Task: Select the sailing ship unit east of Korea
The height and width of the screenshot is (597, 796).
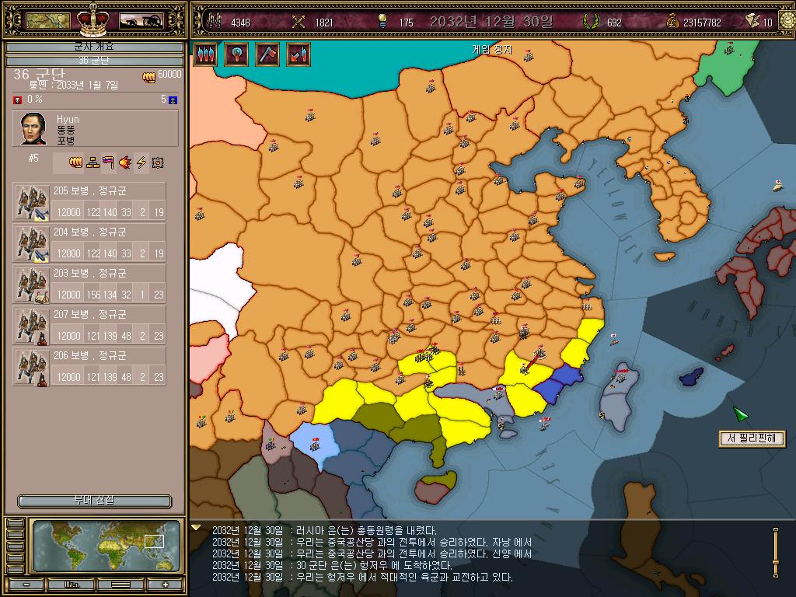Action: point(777,185)
